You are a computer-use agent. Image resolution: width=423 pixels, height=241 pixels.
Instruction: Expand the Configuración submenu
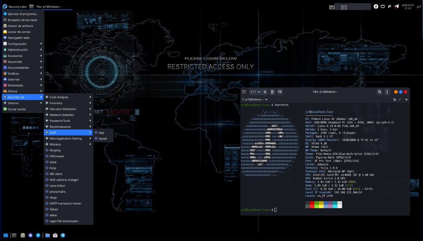click(x=23, y=44)
